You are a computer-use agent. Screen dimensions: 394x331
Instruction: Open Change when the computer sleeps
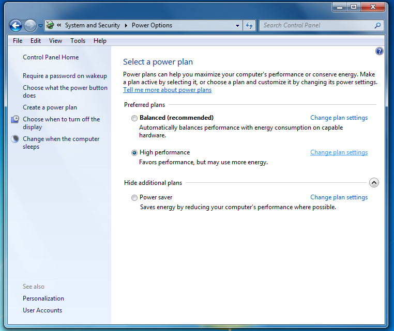coord(61,143)
